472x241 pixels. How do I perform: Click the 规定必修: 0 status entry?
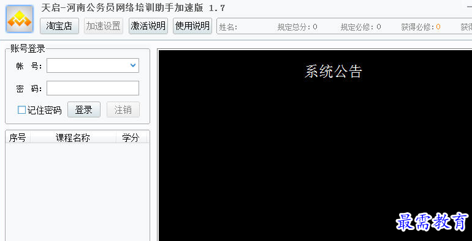point(360,27)
